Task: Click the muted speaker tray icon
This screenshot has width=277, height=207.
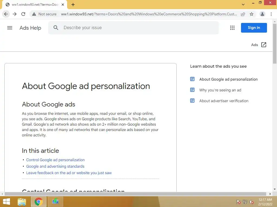Action: pyautogui.click(x=252, y=202)
